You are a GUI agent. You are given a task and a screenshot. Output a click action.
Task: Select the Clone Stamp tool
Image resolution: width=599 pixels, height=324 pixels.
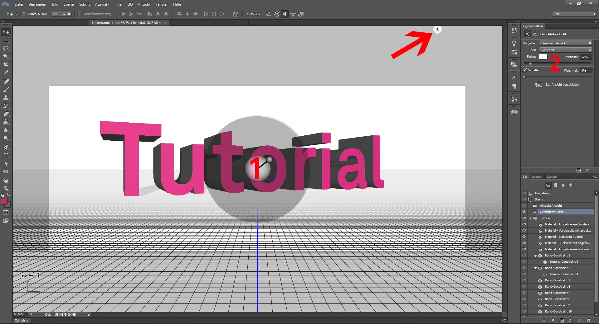click(6, 98)
